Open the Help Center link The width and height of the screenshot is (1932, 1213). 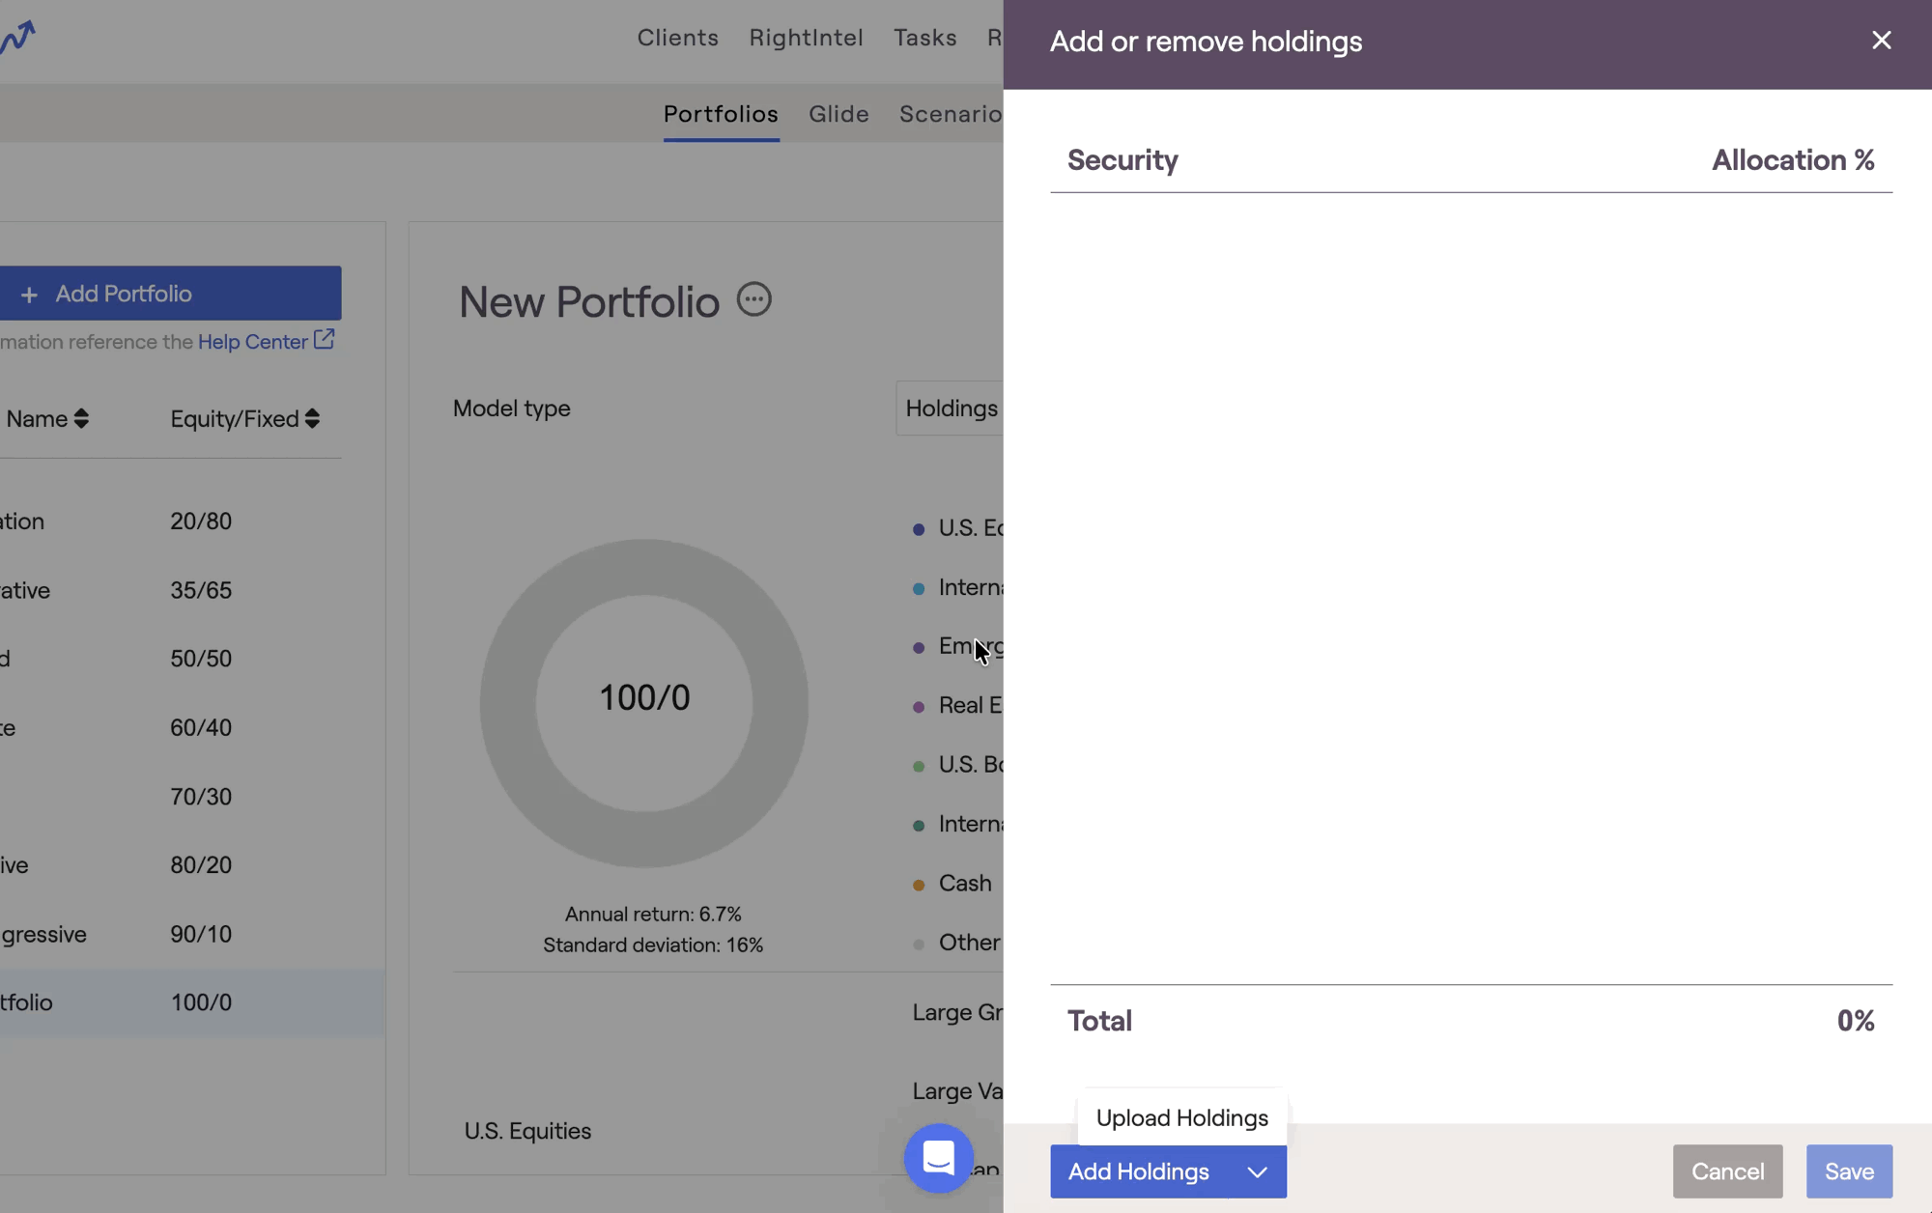(252, 342)
